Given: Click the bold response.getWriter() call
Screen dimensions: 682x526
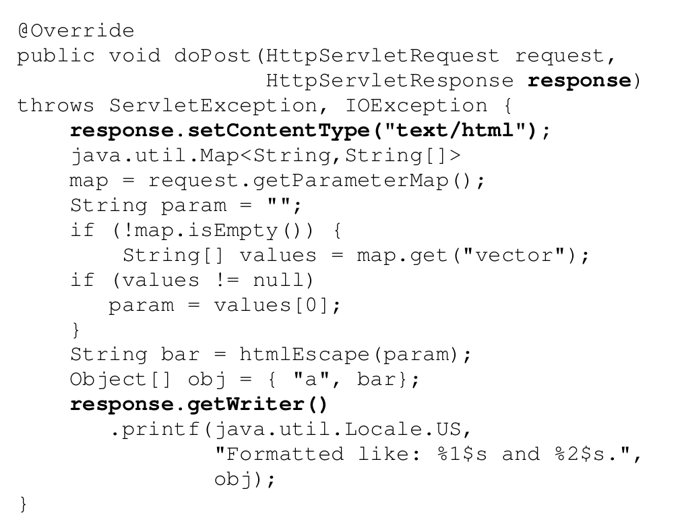Looking at the screenshot, I should [x=198, y=405].
